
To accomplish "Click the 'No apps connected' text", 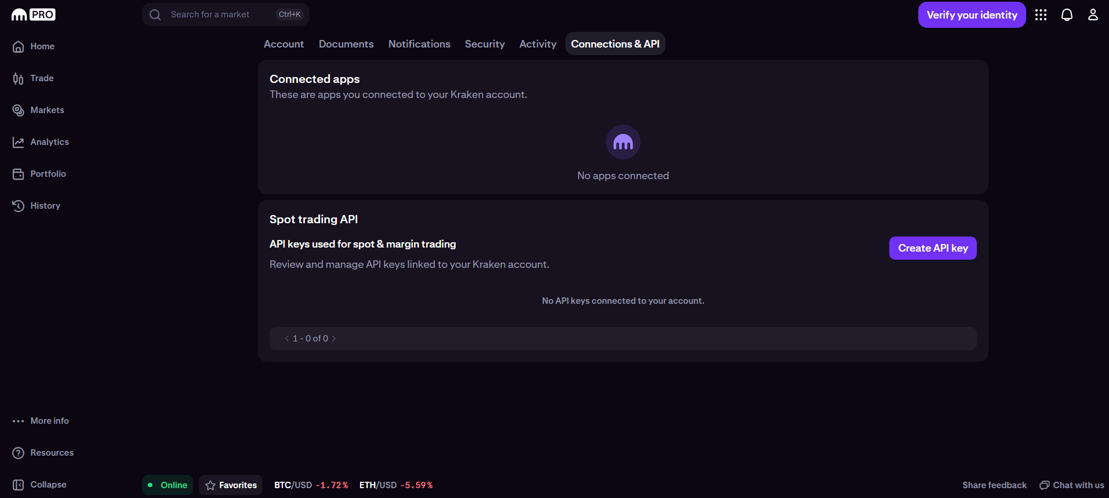I will pyautogui.click(x=623, y=176).
